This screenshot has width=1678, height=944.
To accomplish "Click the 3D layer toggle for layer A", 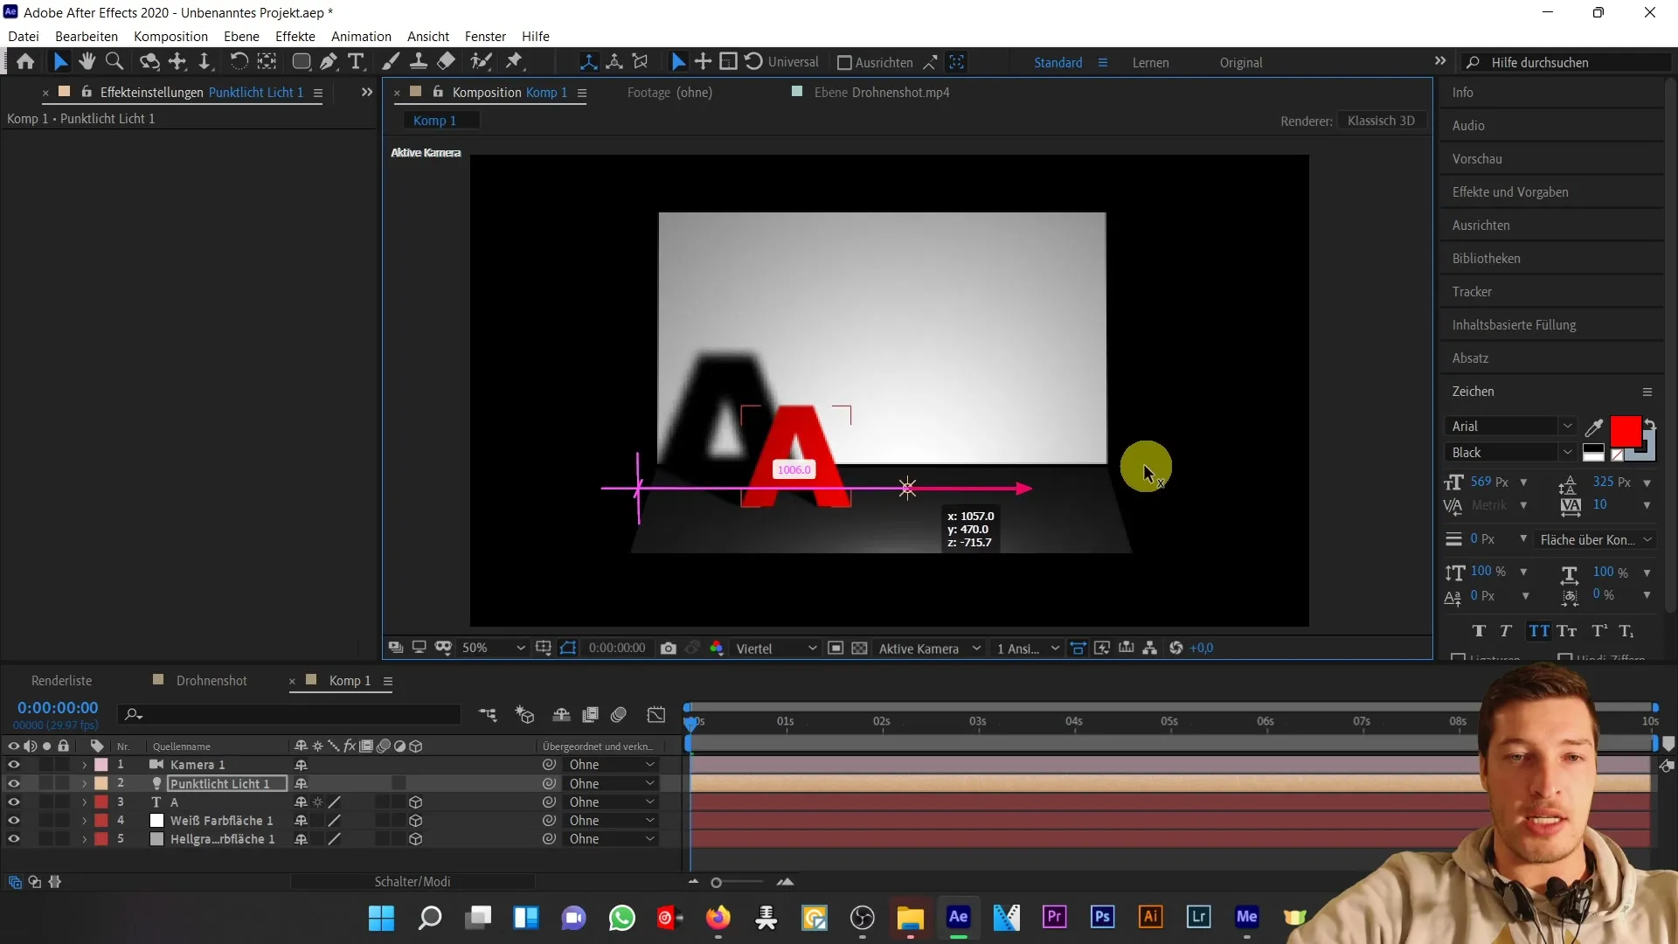I will (x=416, y=802).
